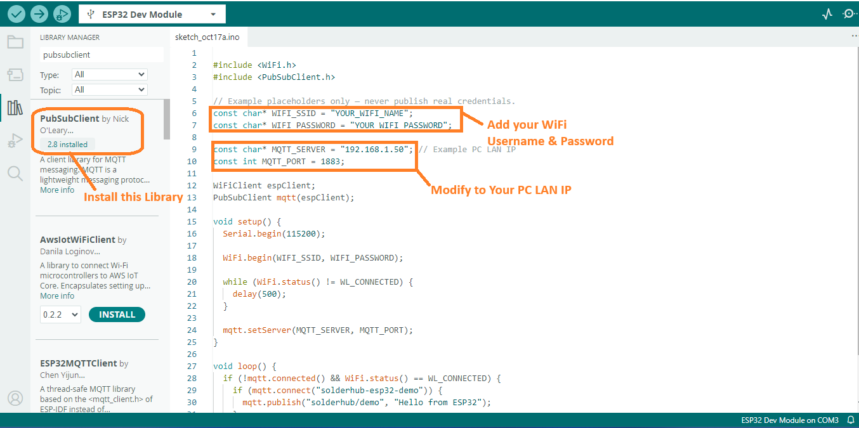Viewport: 859px width, 428px height.
Task: Click the library list scrollbar
Action: [x=167, y=119]
